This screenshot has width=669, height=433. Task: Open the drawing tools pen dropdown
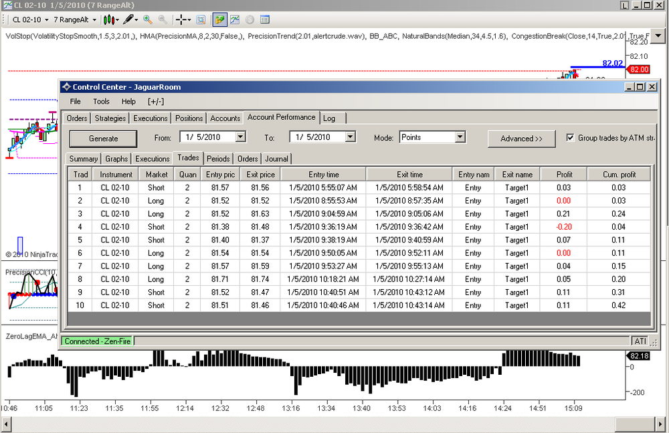[x=130, y=19]
